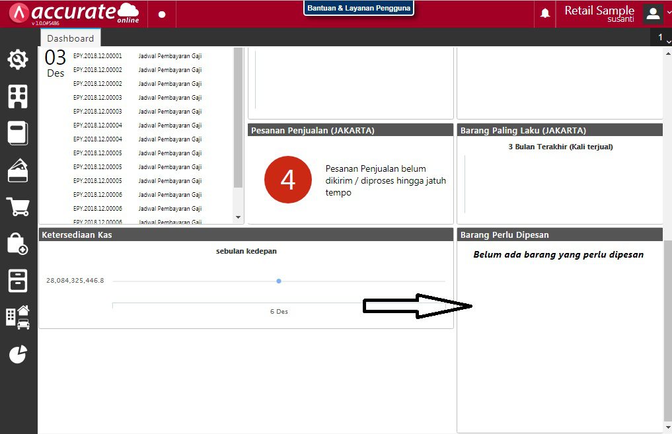Click the blue slider dot in Ketersediaan Kas
672x434 pixels.
[x=278, y=281]
